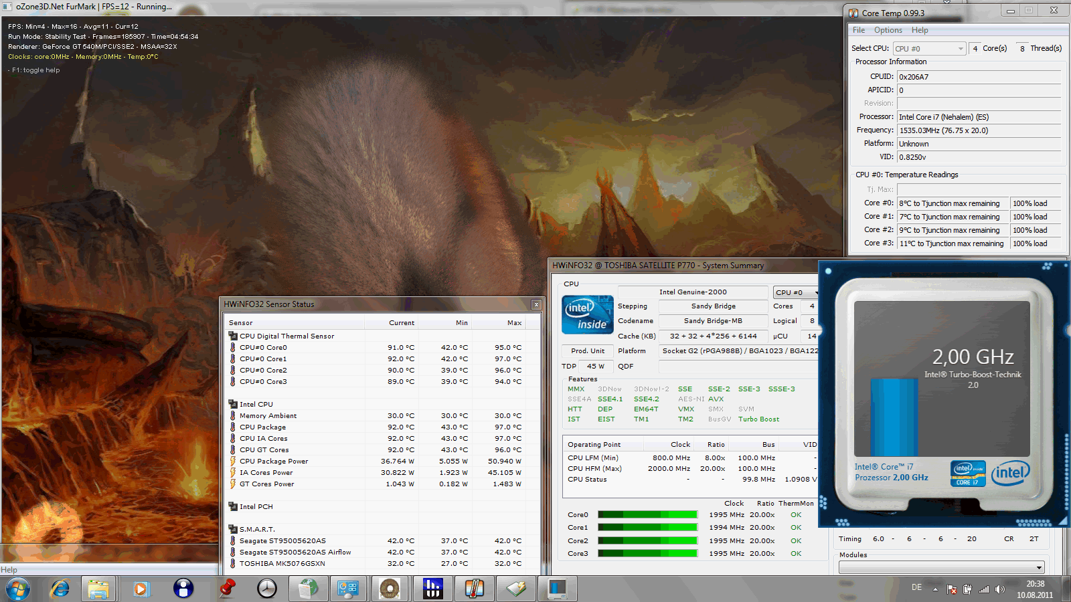
Task: Open the Help menu in Core Temp
Action: [x=920, y=30]
